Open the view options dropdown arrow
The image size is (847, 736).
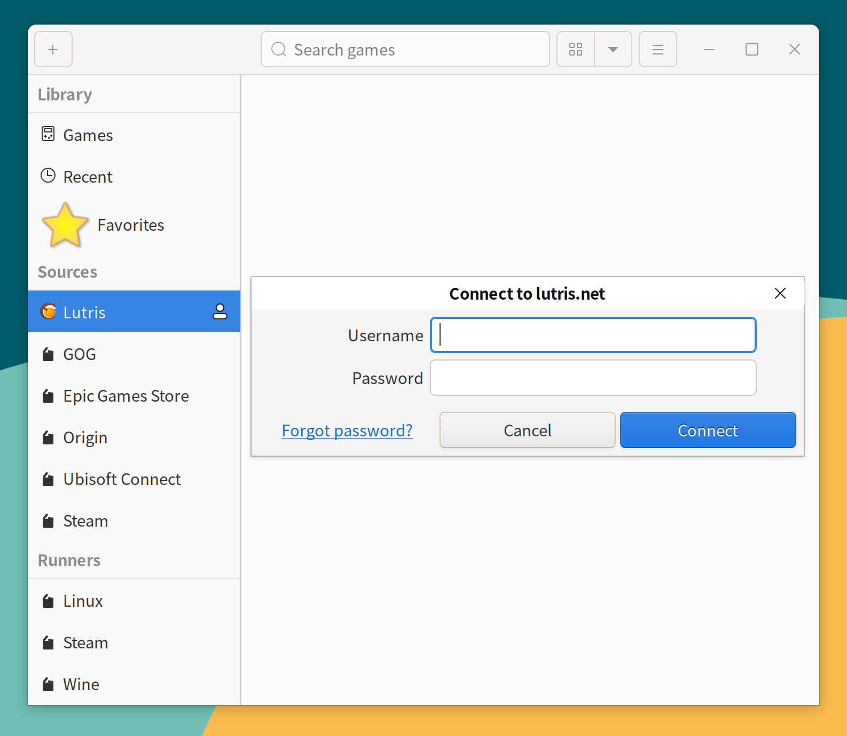pos(613,49)
